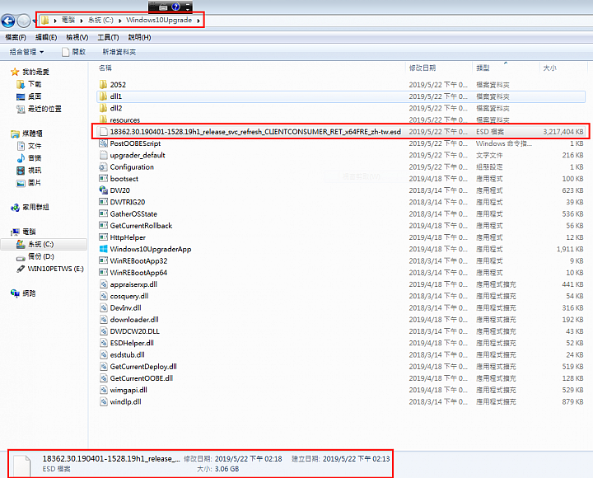Select the HttpHelper file name
The image size is (593, 478).
(x=128, y=237)
